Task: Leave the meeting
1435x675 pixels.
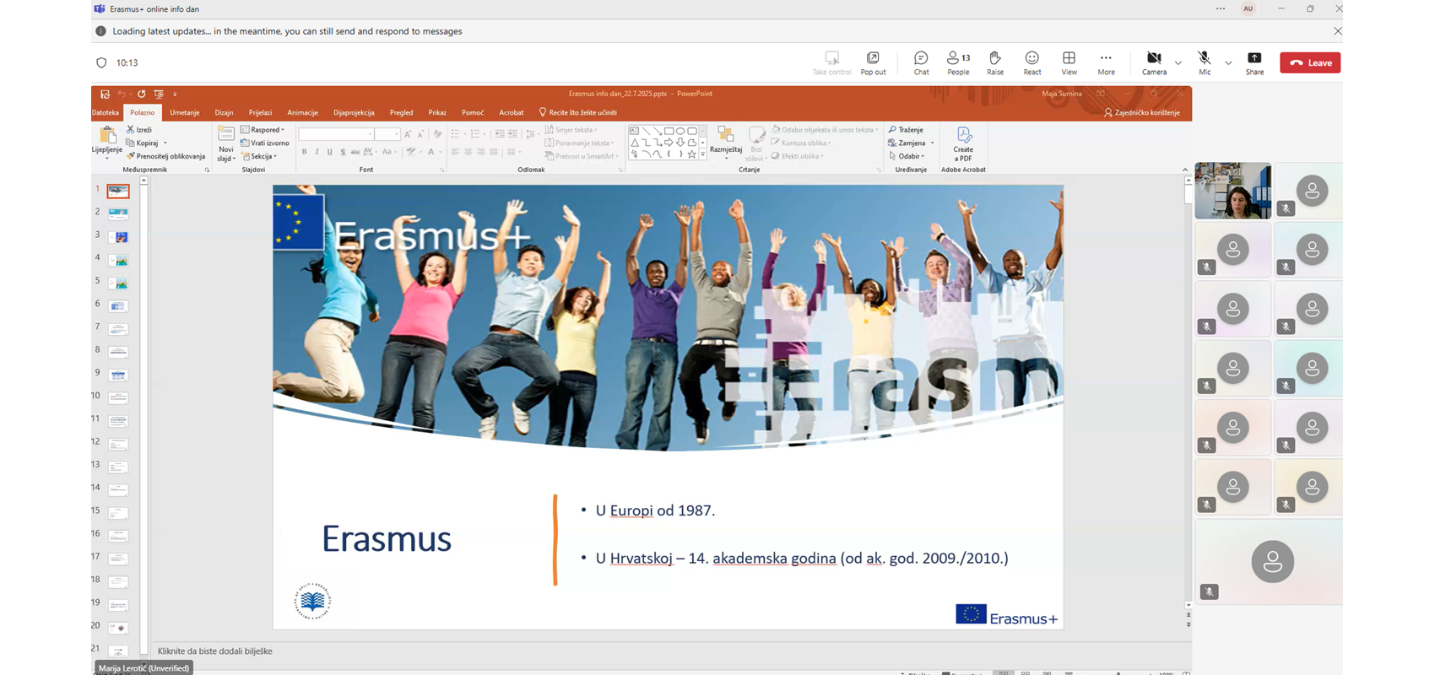Action: [x=1310, y=62]
